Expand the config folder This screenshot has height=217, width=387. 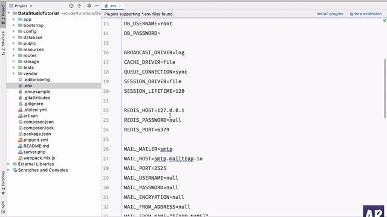14,31
